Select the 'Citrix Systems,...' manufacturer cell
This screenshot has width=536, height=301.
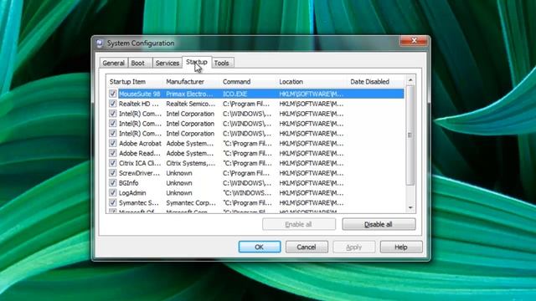tap(191, 163)
